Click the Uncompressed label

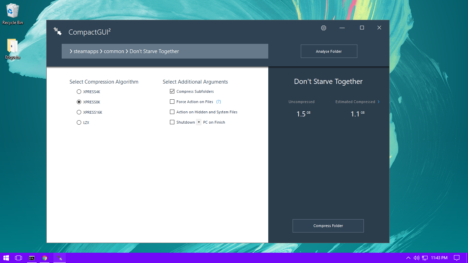[x=301, y=102]
